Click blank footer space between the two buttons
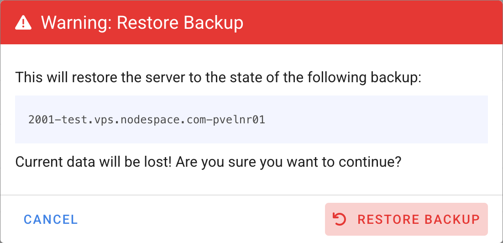This screenshot has height=243, width=503. (x=201, y=220)
